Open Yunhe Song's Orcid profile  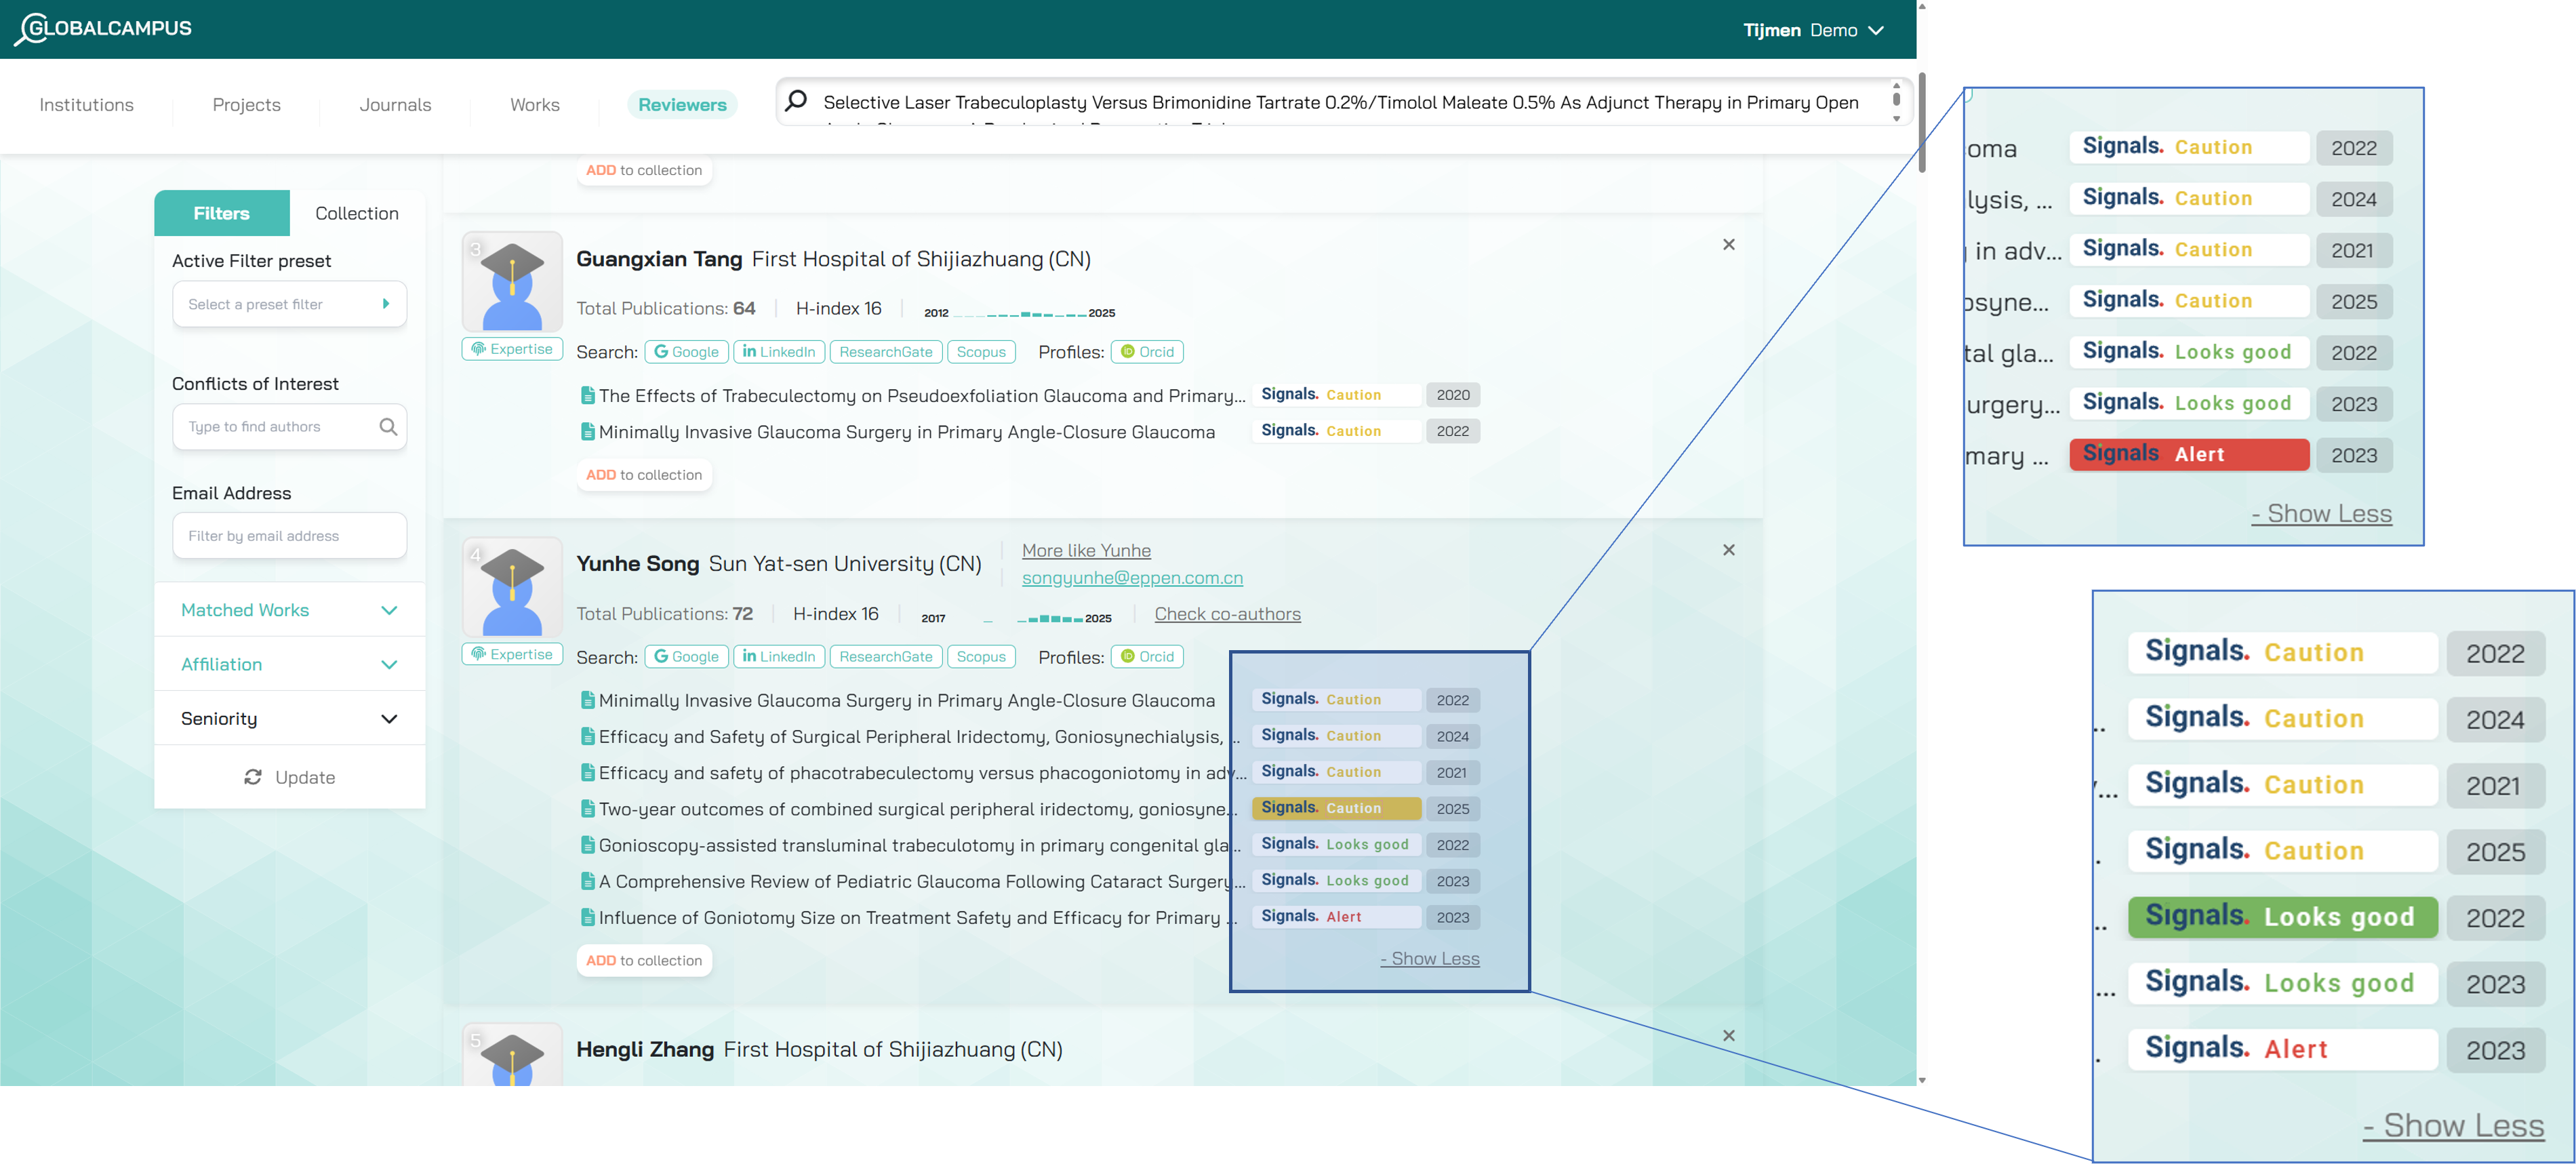1147,657
